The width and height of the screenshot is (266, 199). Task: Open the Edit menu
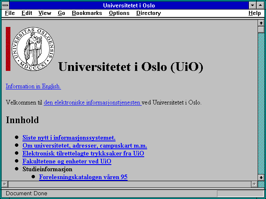click(27, 13)
